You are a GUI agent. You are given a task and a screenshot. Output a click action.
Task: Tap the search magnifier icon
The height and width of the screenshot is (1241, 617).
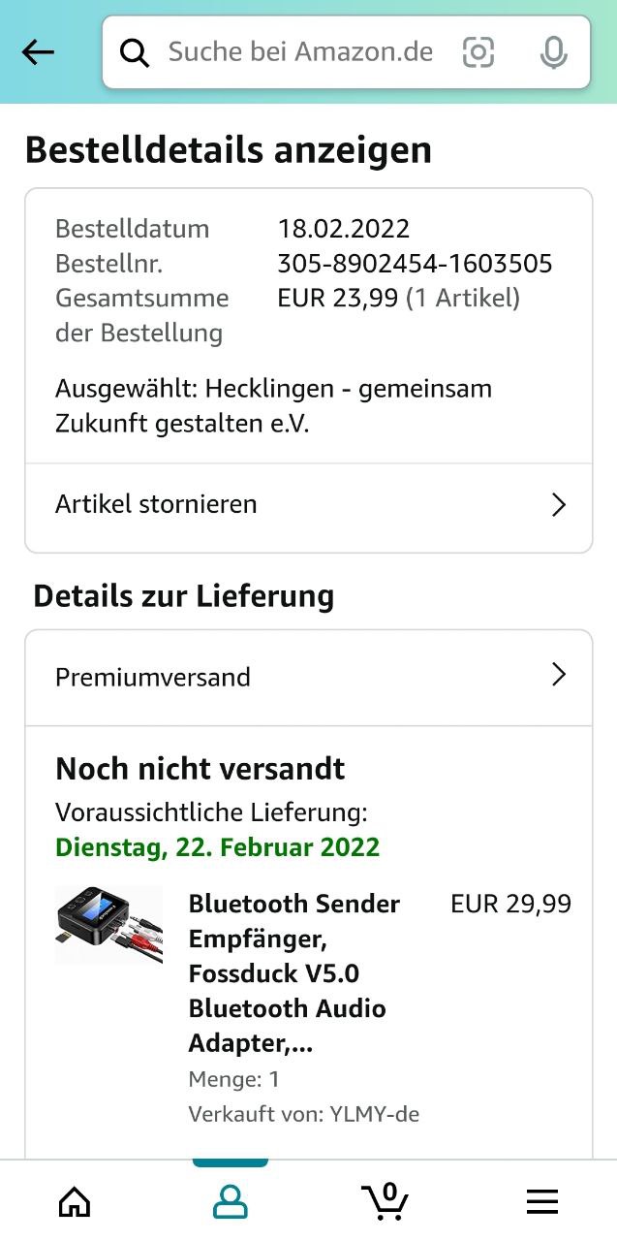coord(135,52)
